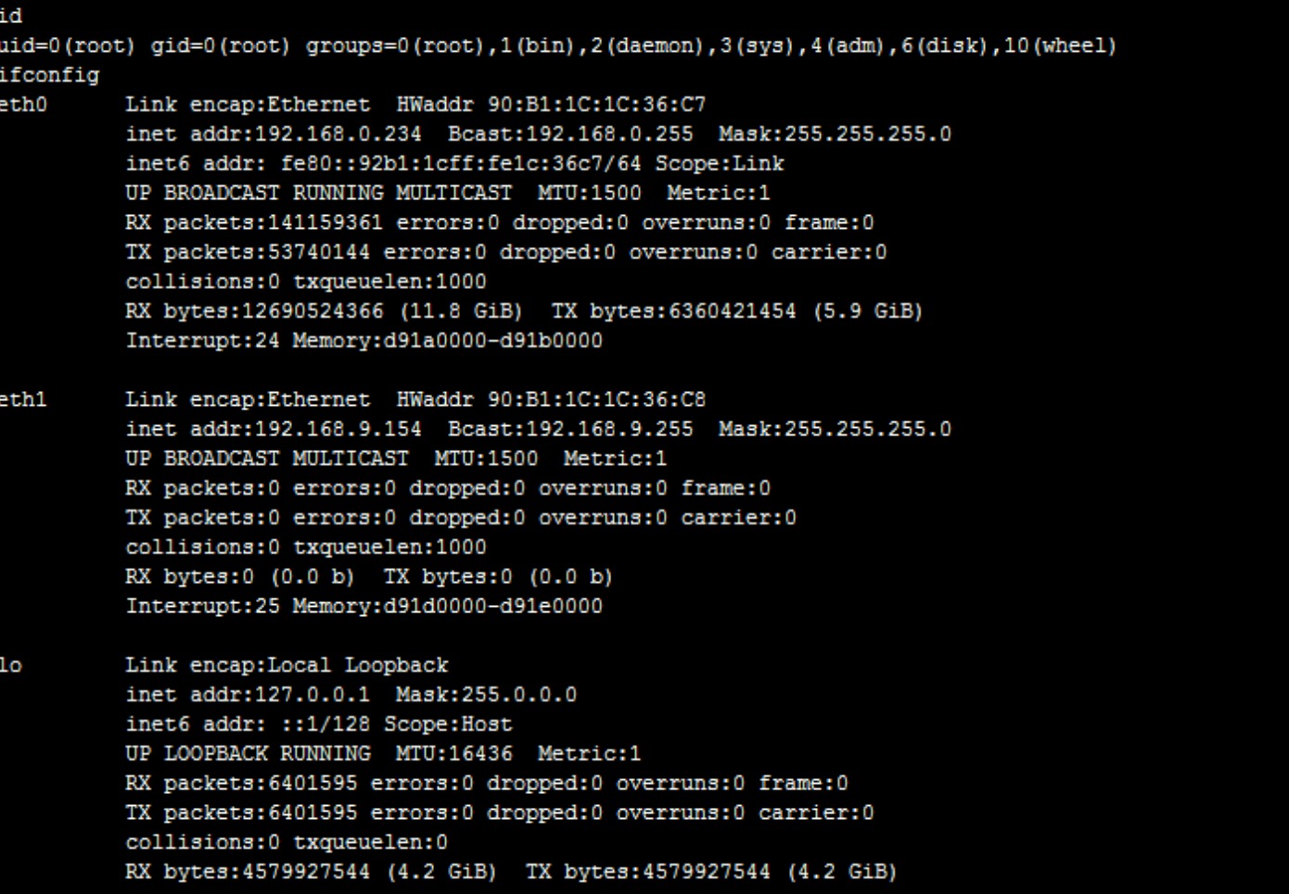Click Bcast:192.168.9.255 text
The width and height of the screenshot is (1289, 894).
(570, 429)
